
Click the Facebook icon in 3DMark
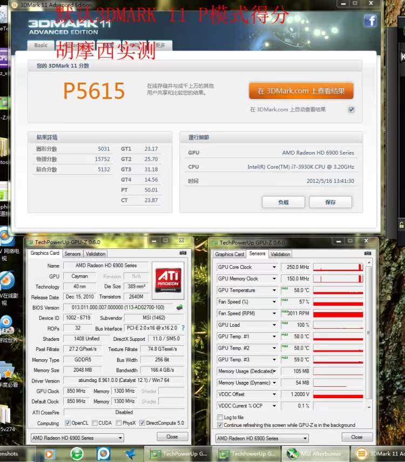pyautogui.click(x=370, y=21)
